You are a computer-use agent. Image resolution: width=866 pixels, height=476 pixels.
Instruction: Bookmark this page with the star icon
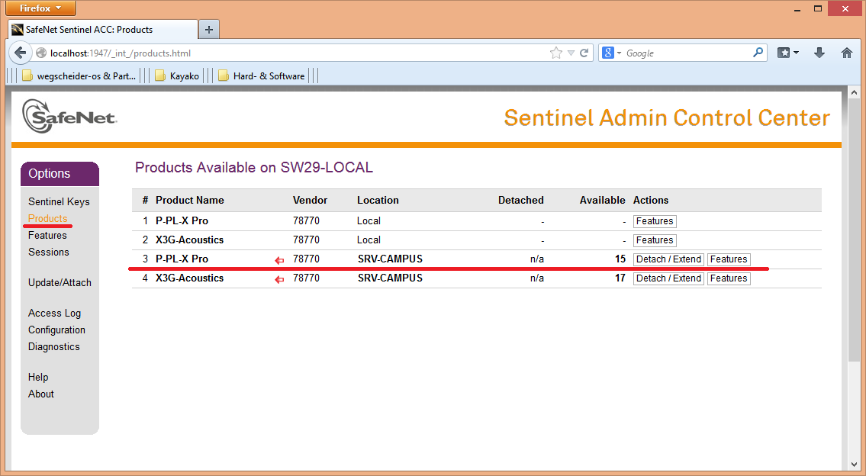[556, 53]
